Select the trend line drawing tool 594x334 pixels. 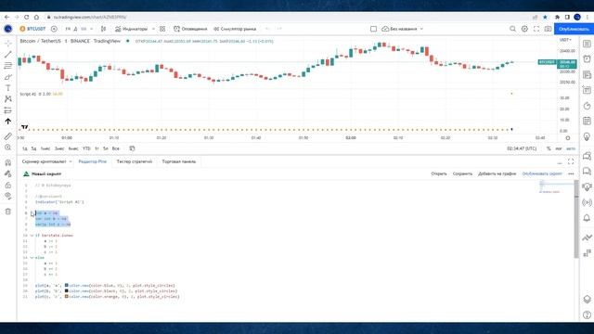8,55
